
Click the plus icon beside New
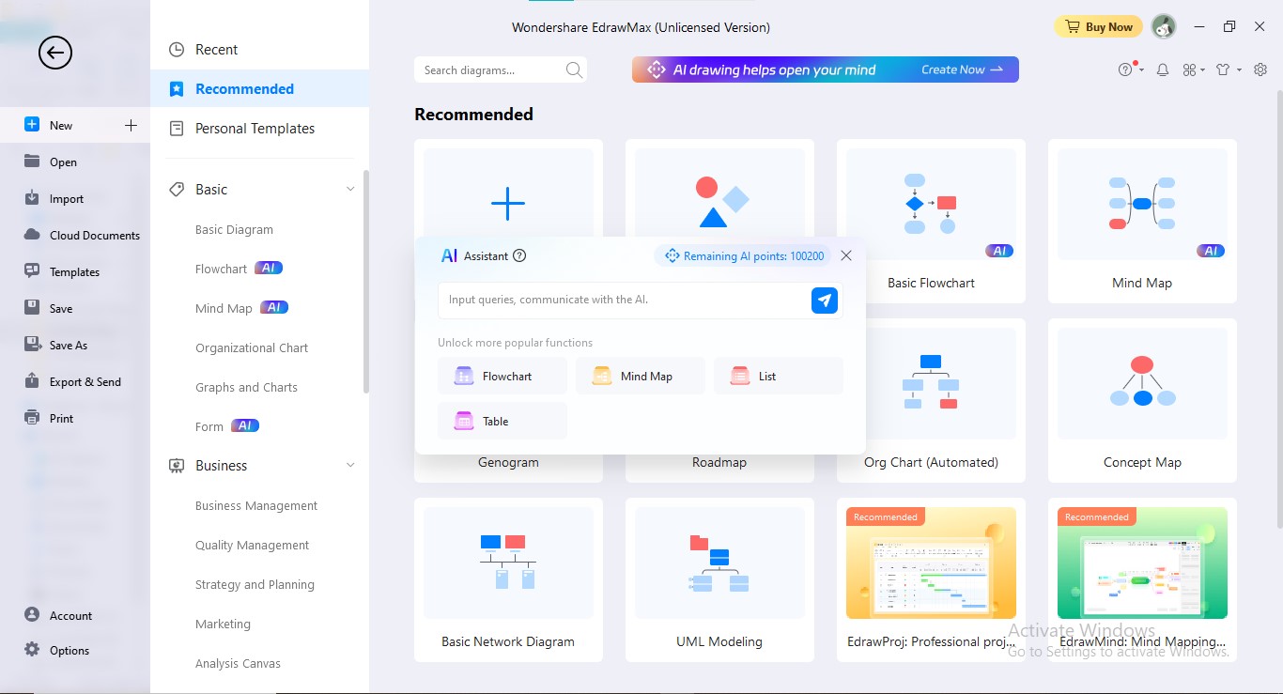coord(131,125)
